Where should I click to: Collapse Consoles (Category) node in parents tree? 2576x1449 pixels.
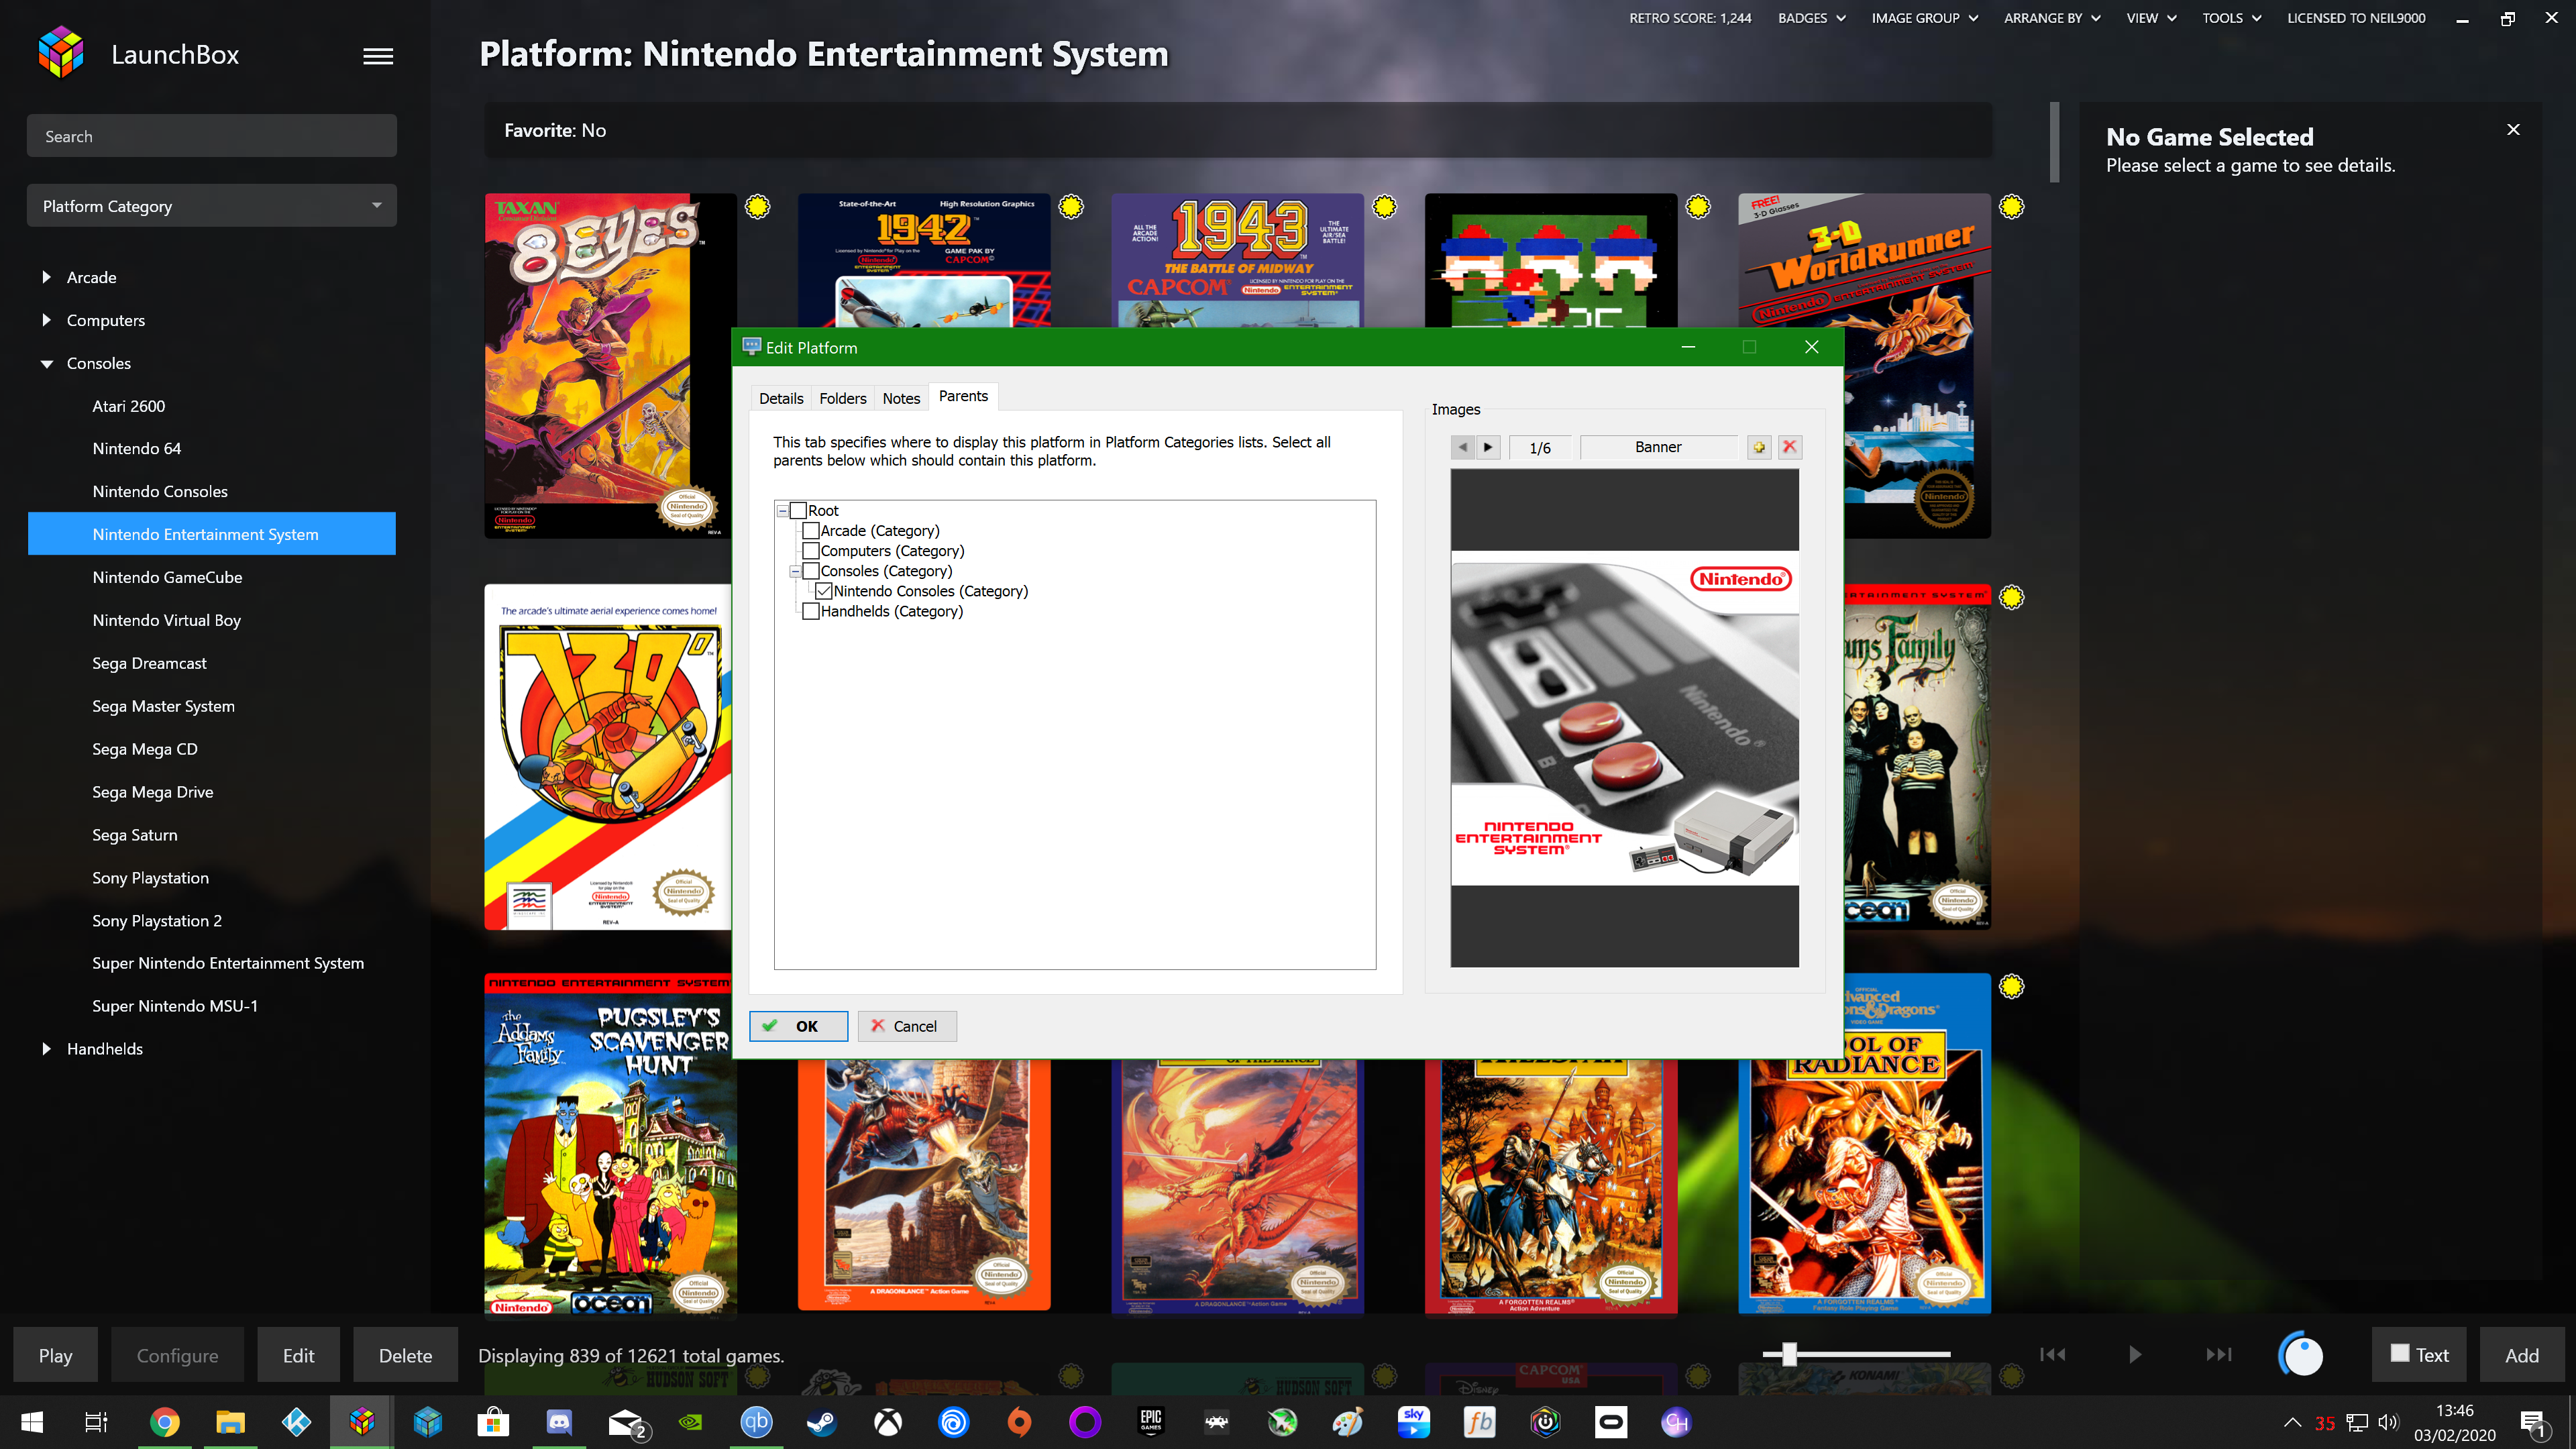(x=795, y=572)
